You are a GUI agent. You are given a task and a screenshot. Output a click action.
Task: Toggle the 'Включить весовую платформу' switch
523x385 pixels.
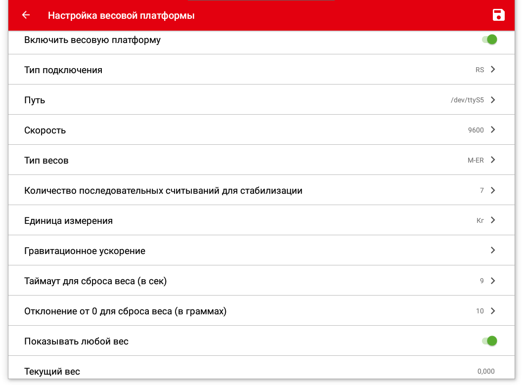[489, 40]
